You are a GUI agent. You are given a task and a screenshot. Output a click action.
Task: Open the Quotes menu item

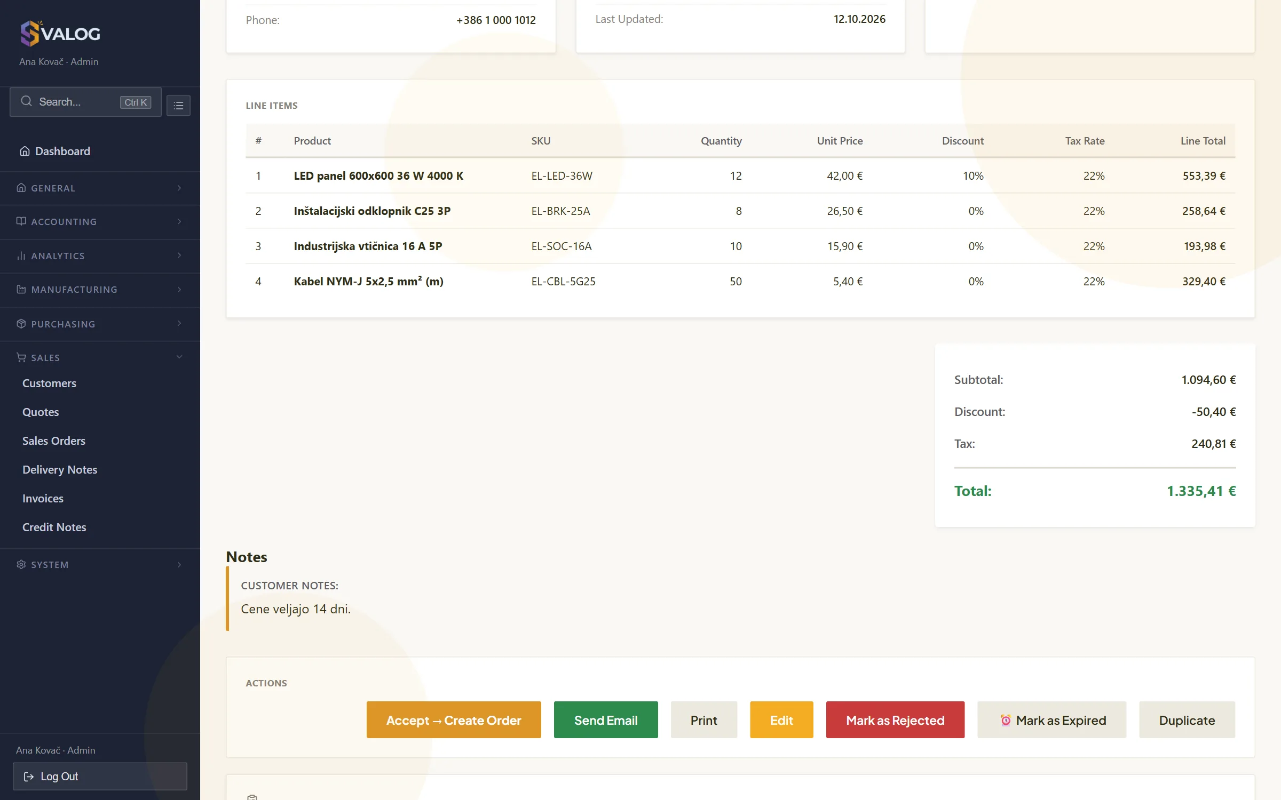41,412
